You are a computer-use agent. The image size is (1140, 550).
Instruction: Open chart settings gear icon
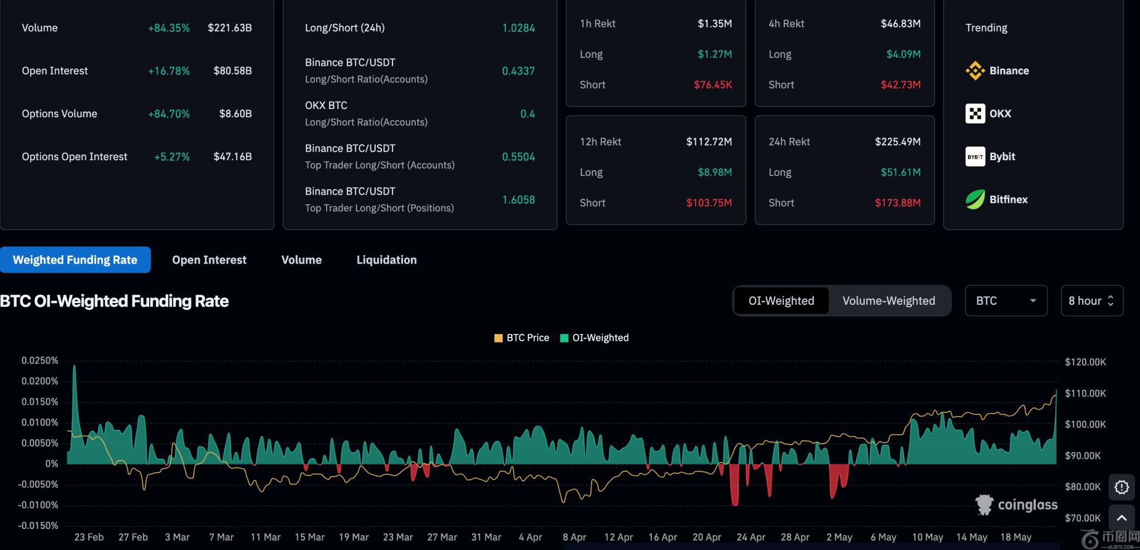tap(1121, 487)
